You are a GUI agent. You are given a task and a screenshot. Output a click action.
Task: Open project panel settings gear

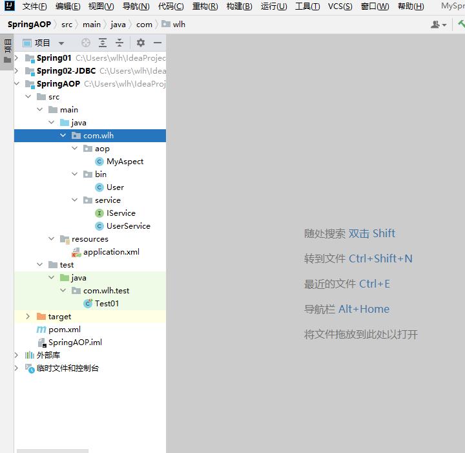[x=141, y=43]
